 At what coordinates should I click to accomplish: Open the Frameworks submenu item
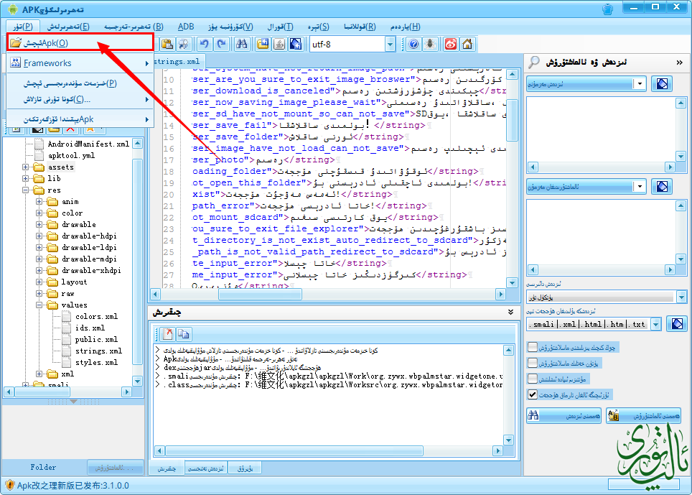80,63
